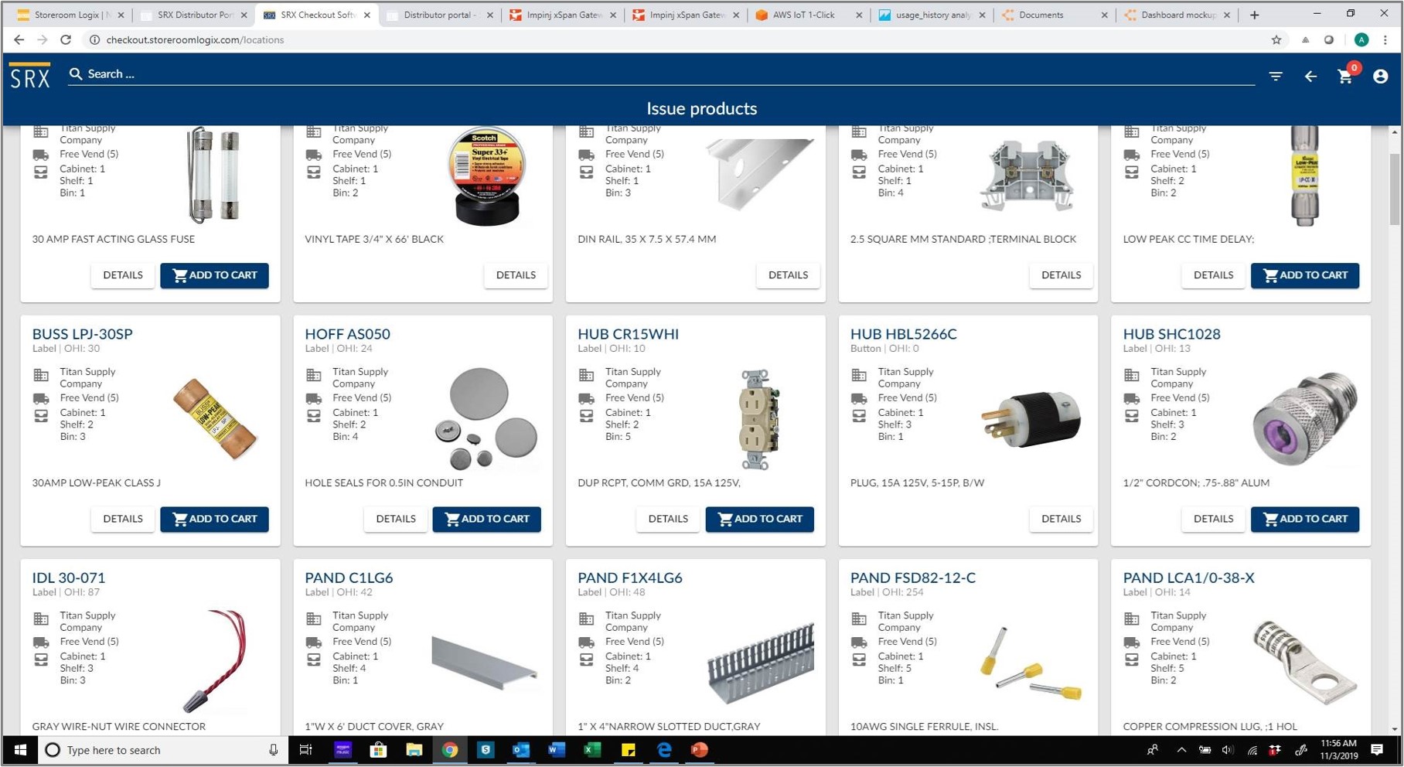Switch to the AWS IoT 1-Click tab

coord(804,14)
